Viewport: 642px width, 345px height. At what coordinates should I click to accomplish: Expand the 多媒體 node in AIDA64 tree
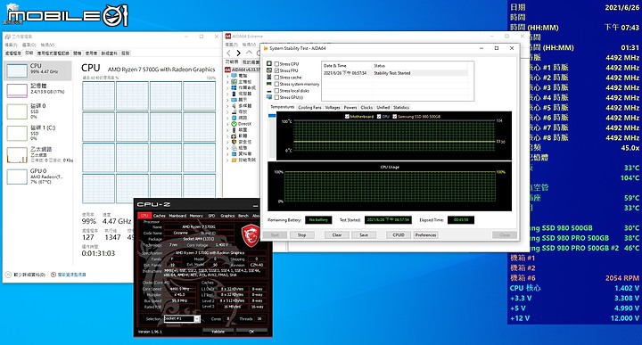(227, 105)
